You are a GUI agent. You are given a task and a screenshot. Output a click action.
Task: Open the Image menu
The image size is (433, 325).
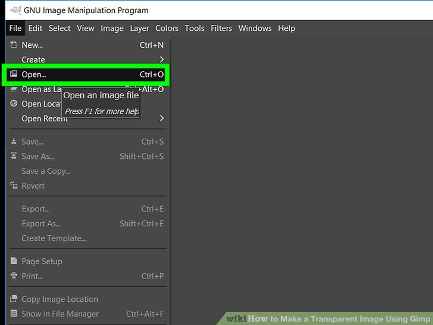point(112,28)
